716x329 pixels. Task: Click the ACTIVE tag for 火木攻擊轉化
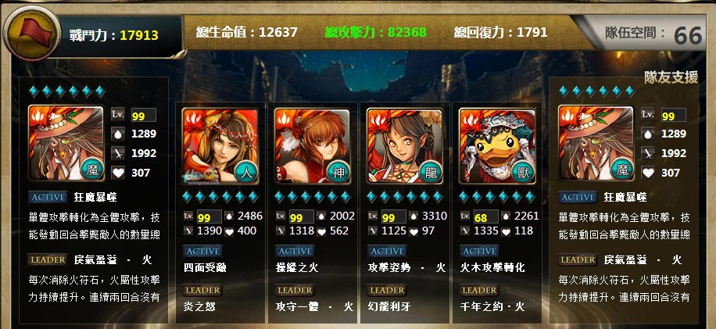point(479,251)
